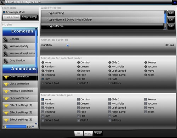The width and height of the screenshot is (177, 138).
Task: Open Effect settings (2) page
Action: pyautogui.click(x=20, y=112)
